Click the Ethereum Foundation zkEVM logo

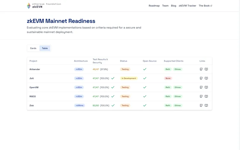pyautogui.click(x=44, y=5)
